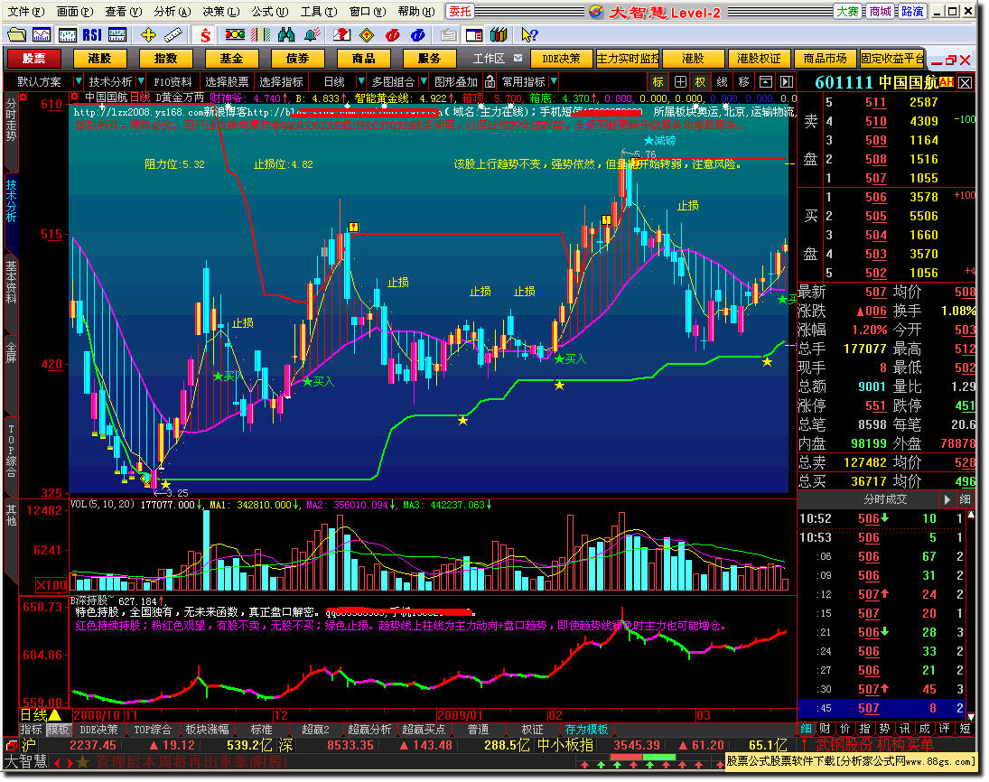Click the red 股票 button

(x=33, y=59)
